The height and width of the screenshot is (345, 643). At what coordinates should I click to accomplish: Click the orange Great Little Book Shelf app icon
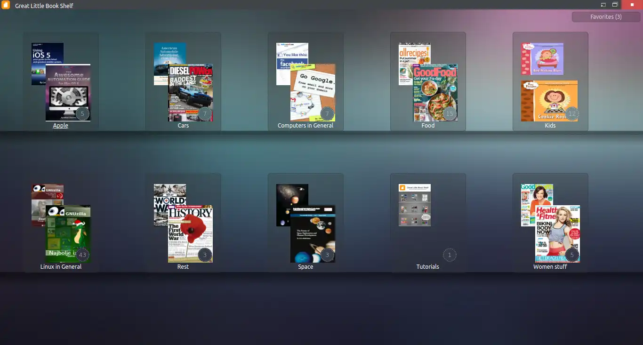pos(6,6)
